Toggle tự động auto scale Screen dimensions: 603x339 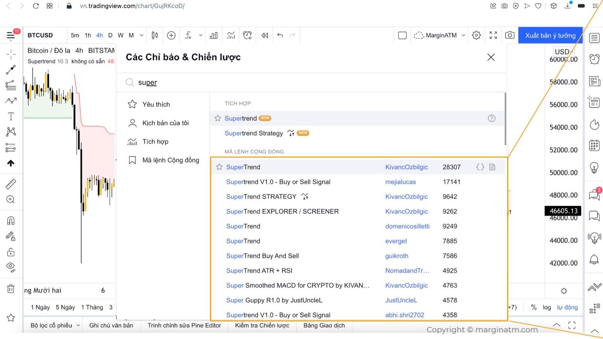pos(567,307)
